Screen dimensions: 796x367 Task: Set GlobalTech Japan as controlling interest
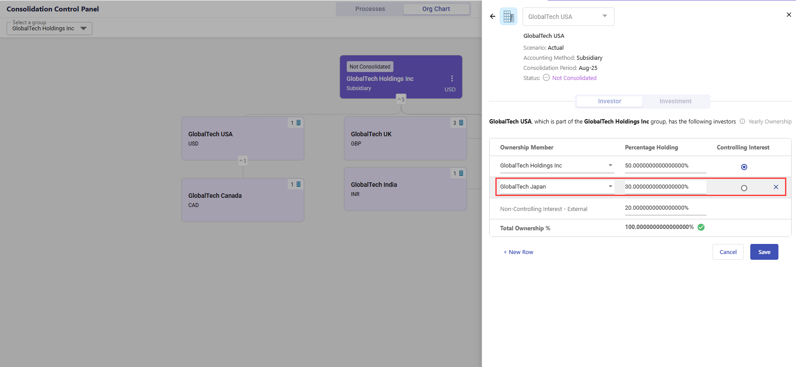[744, 188]
